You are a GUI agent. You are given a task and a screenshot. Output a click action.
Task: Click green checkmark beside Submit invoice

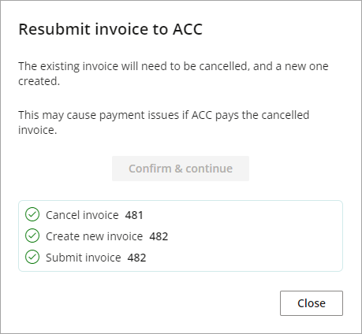[x=32, y=257]
